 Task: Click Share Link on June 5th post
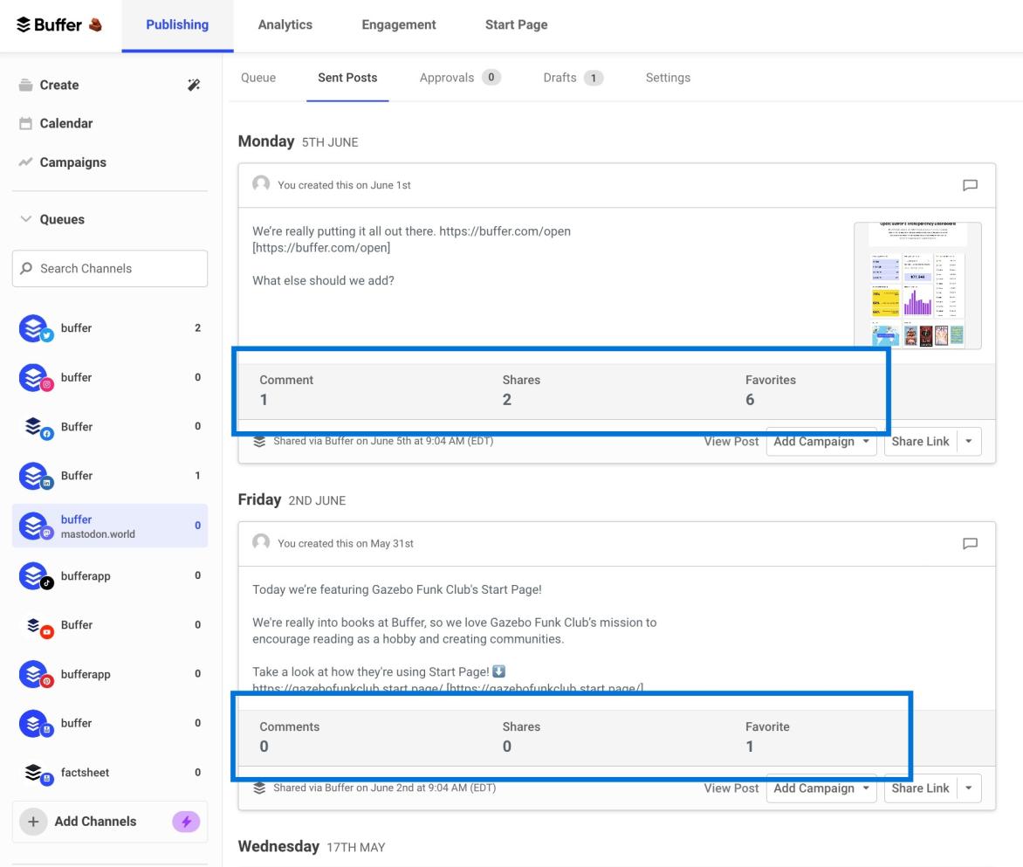coord(920,442)
